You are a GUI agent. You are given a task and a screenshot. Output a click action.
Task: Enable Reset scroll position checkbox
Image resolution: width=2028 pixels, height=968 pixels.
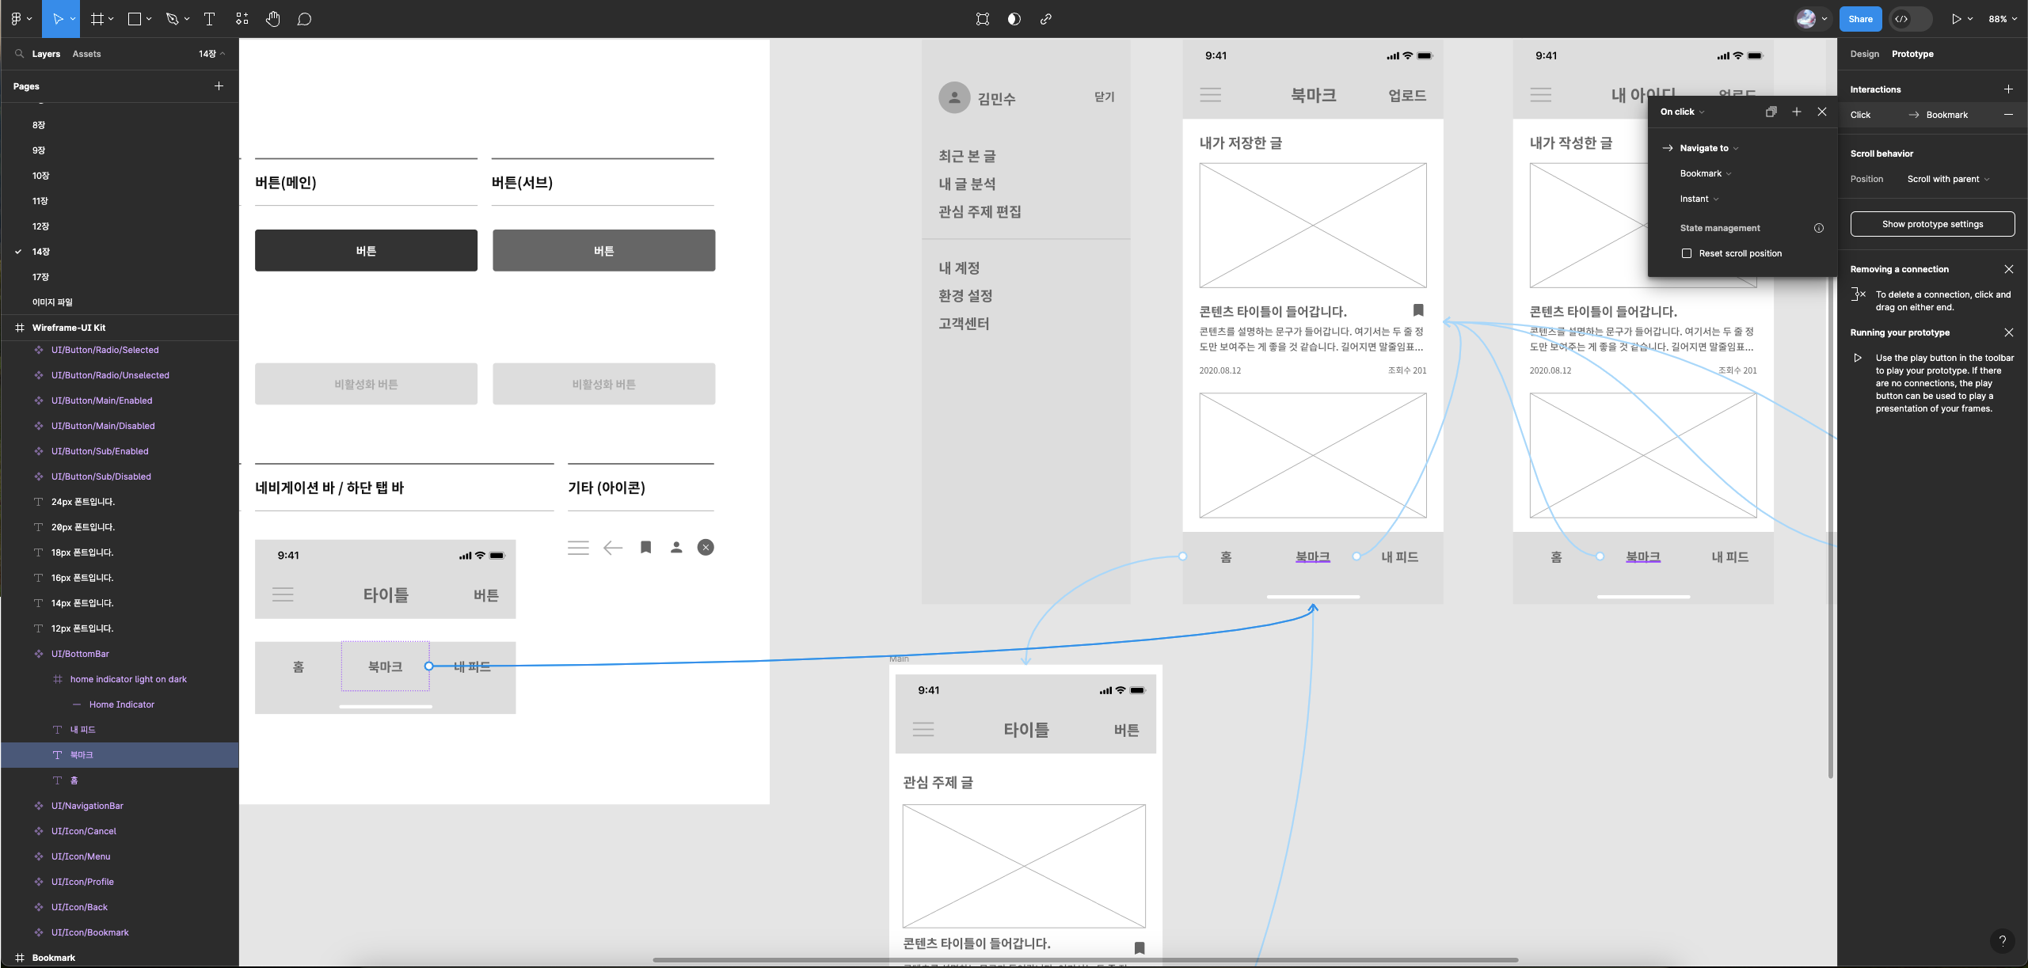[1687, 253]
